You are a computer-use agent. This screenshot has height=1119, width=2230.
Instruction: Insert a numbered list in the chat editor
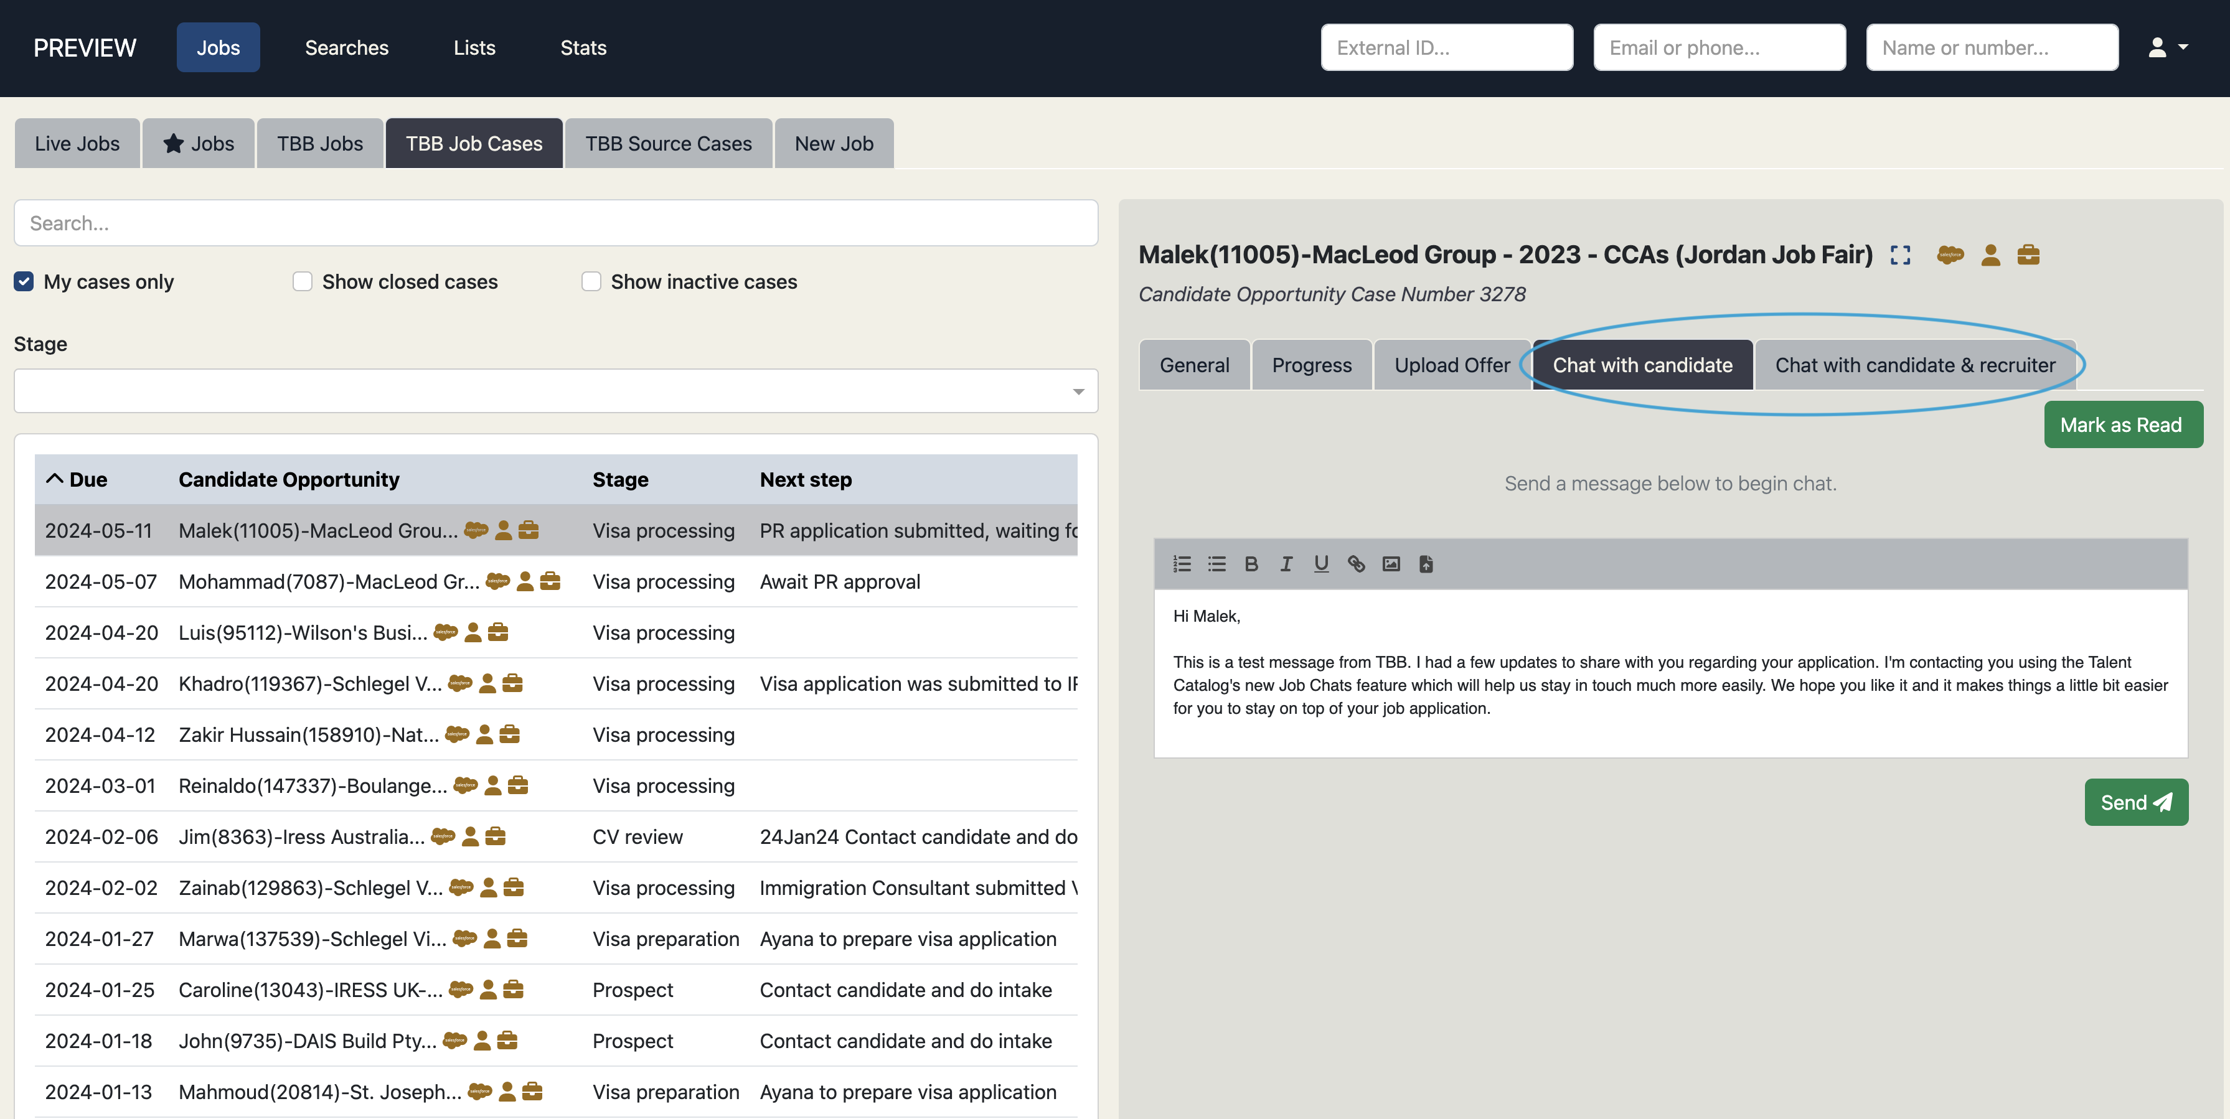[x=1182, y=563]
